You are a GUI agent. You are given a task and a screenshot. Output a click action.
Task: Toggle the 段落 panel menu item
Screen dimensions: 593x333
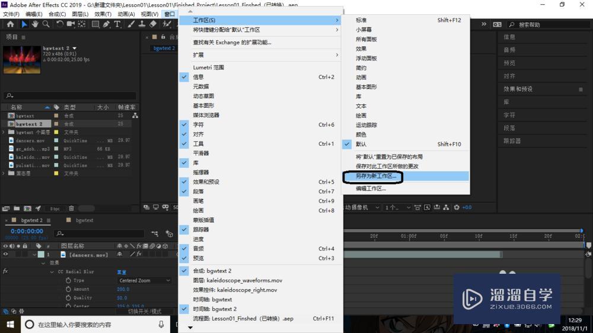261,191
